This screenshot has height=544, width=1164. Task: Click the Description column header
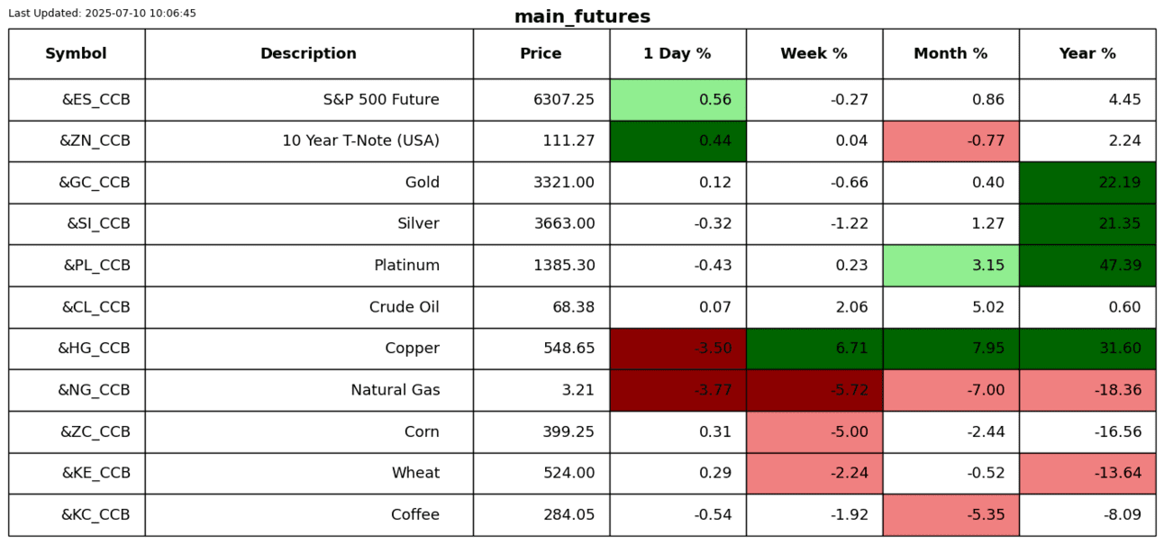(308, 54)
